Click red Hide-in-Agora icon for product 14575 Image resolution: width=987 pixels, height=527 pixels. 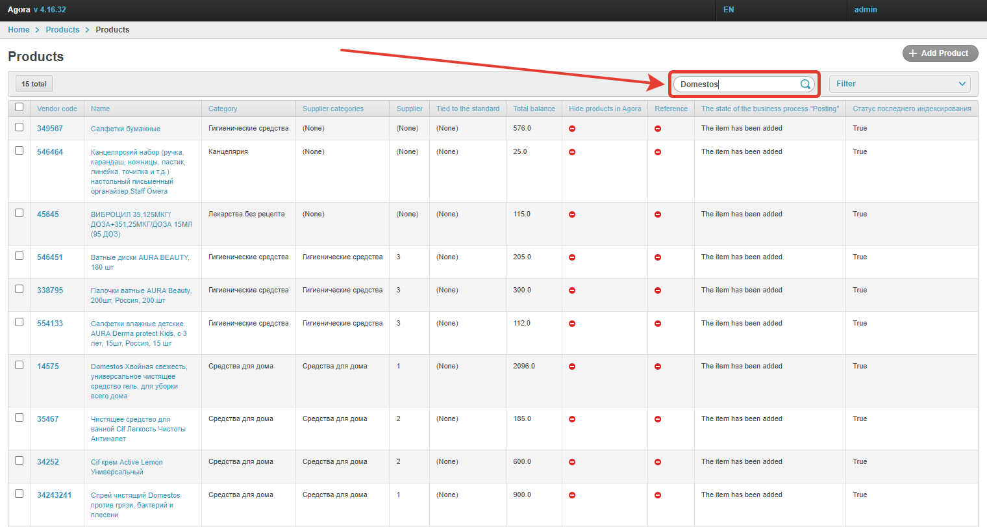click(572, 366)
